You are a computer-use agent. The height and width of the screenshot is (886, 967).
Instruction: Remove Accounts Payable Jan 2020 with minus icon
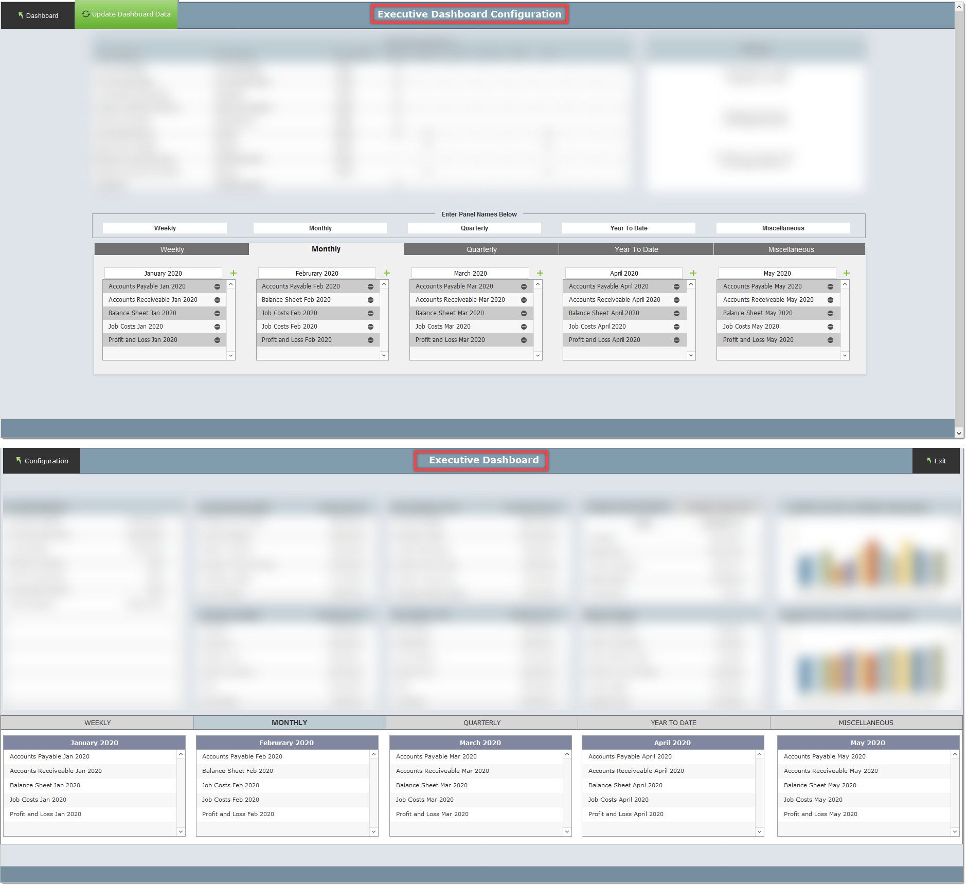click(217, 286)
